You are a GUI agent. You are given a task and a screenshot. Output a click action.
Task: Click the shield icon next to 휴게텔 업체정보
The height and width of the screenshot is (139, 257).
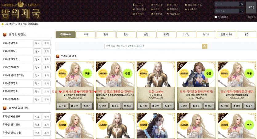tap(5, 108)
